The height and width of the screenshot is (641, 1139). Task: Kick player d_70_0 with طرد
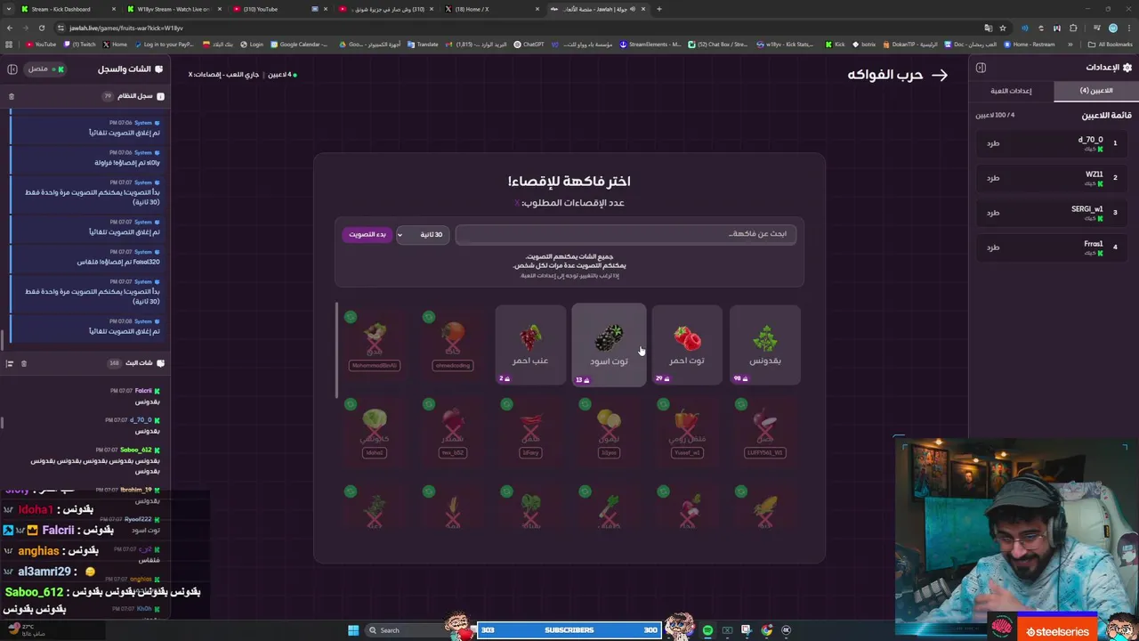pyautogui.click(x=993, y=142)
